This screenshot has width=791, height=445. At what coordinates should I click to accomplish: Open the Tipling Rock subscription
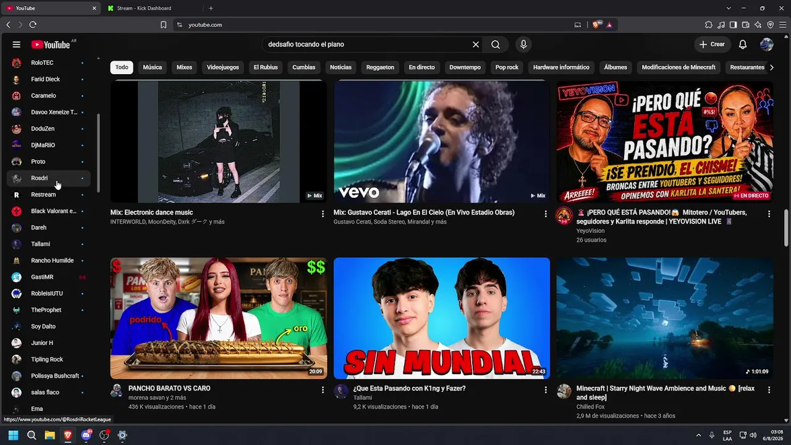48,359
